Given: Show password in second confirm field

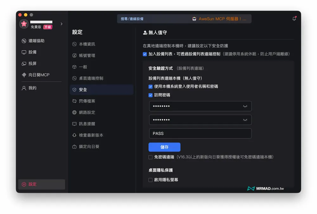Looking at the screenshot, I should click(x=245, y=120).
